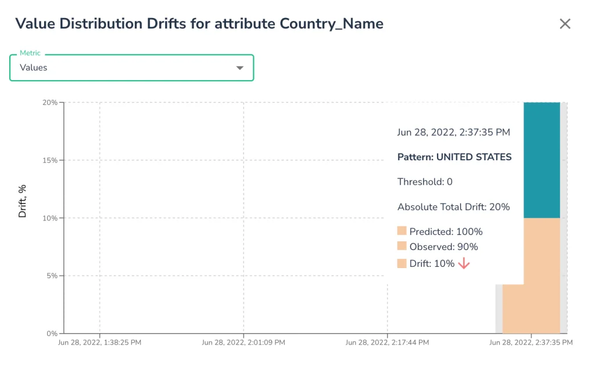The height and width of the screenshot is (365, 595).
Task: Click the teal bar segment in chart
Action: (542, 160)
